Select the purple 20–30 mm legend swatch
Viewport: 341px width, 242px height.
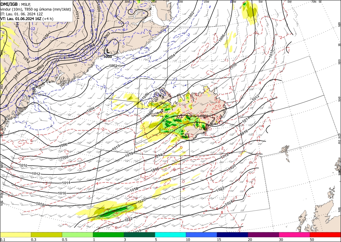pyautogui.click(x=263, y=234)
